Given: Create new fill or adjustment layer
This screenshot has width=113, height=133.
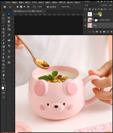Looking at the screenshot, I should pos(101,32).
